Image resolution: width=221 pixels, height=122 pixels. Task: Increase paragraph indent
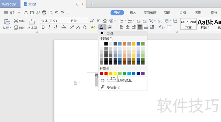tap(145, 21)
